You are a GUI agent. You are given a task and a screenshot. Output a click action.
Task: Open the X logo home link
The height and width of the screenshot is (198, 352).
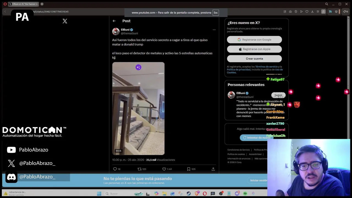click(65, 21)
